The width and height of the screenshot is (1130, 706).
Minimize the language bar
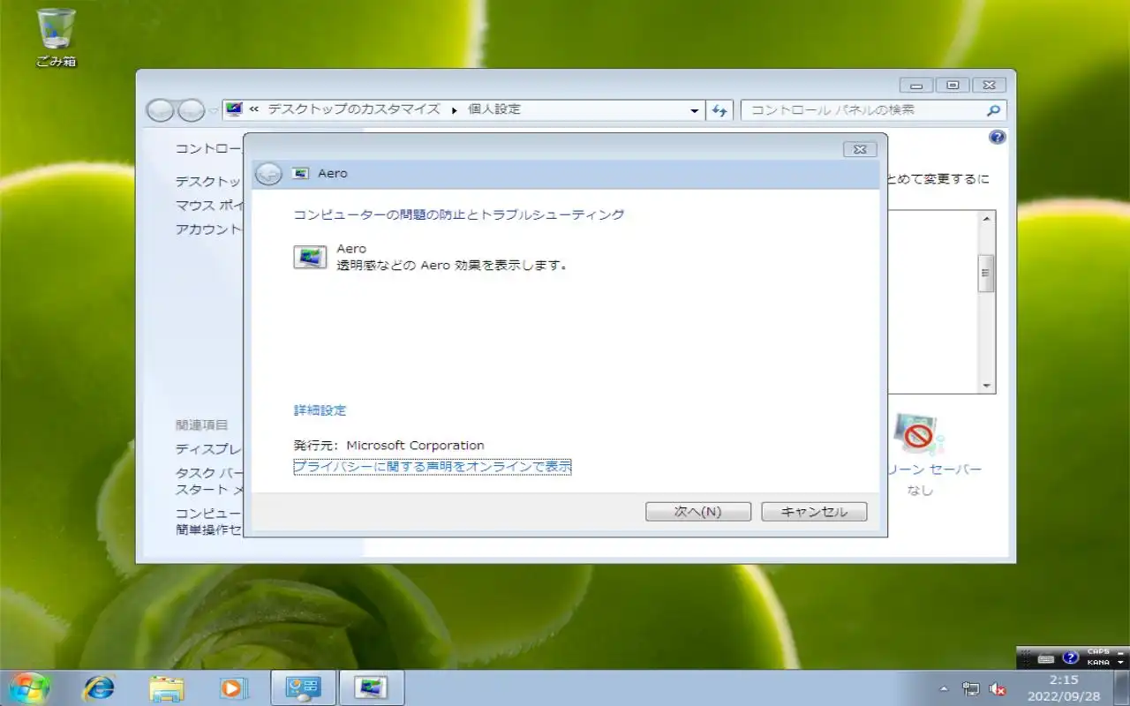tap(1121, 652)
